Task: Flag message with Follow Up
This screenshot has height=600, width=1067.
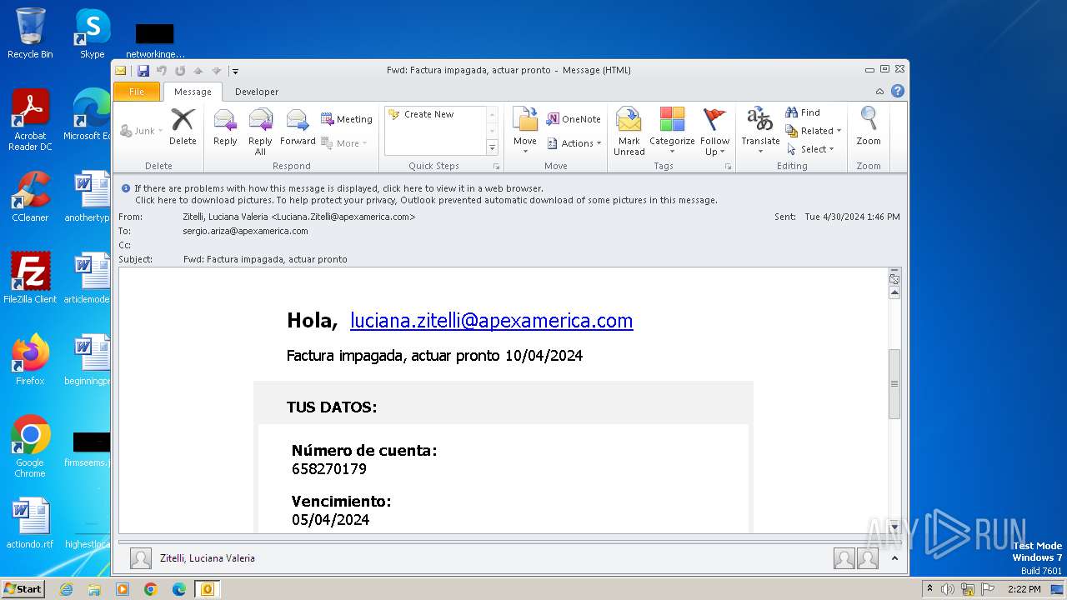Action: click(x=714, y=131)
